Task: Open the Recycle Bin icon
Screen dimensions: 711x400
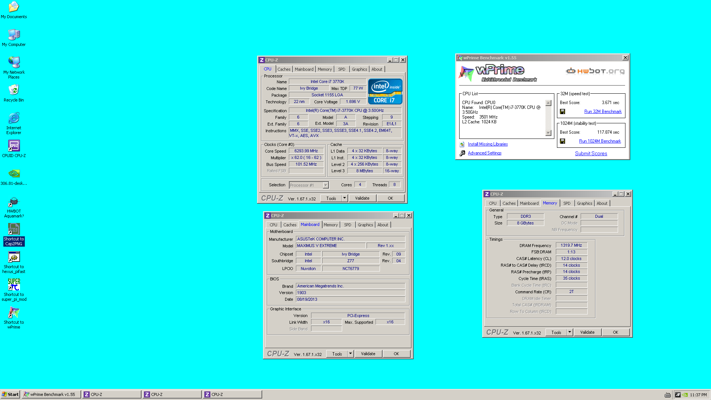Action: point(14,93)
